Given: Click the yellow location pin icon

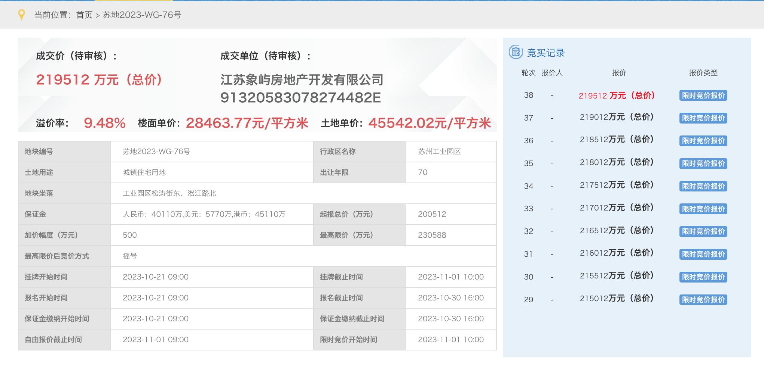Looking at the screenshot, I should [22, 15].
